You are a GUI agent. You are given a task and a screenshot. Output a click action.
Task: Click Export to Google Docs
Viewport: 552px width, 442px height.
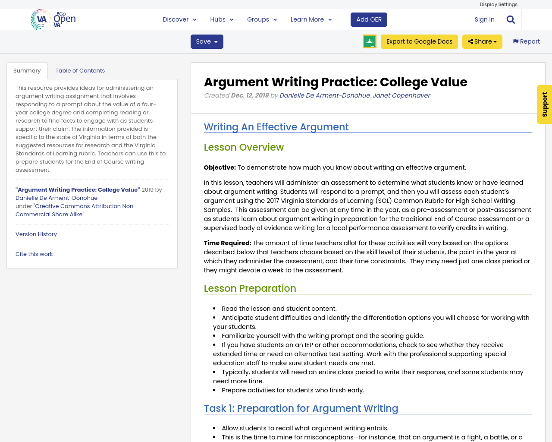pos(419,41)
